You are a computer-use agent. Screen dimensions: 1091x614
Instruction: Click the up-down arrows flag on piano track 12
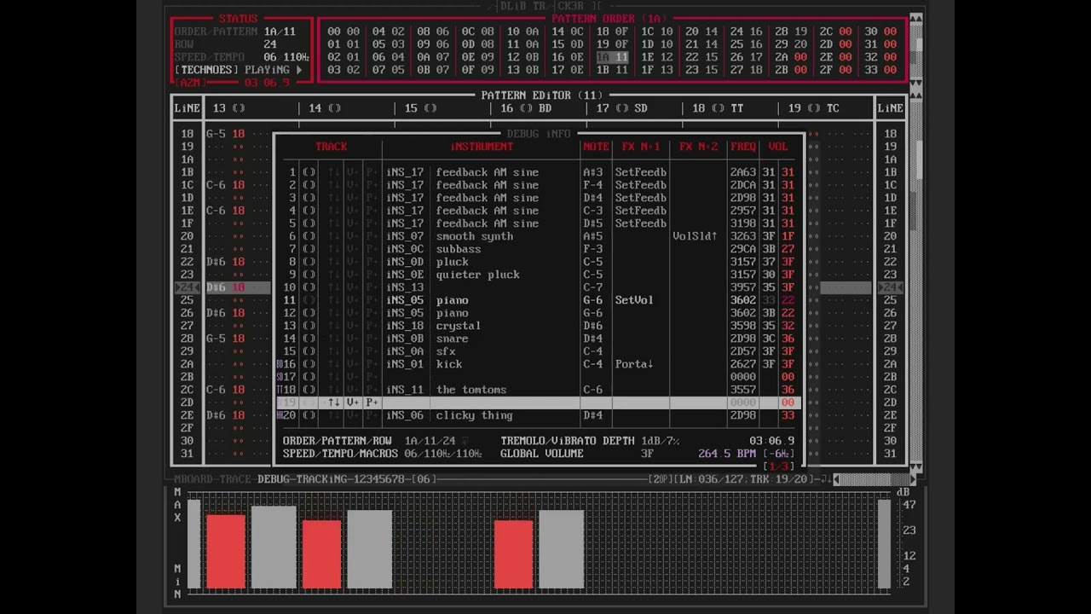pos(333,313)
